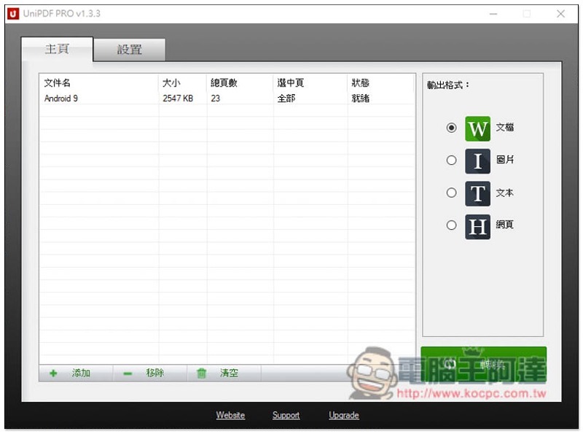Open the Upgrade link
Viewport: 583px width, 434px height.
343,415
